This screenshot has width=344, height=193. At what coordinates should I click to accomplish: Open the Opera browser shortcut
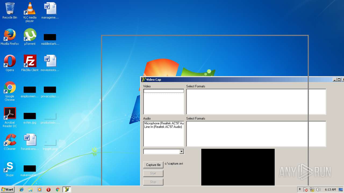click(10, 63)
